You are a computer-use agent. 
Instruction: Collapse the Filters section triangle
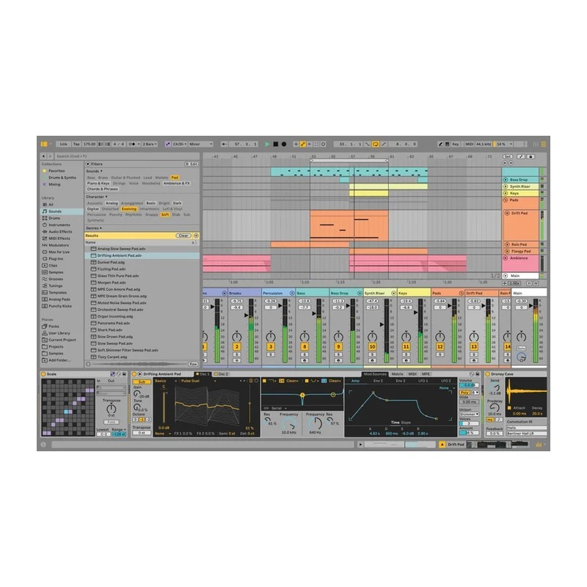coord(88,164)
